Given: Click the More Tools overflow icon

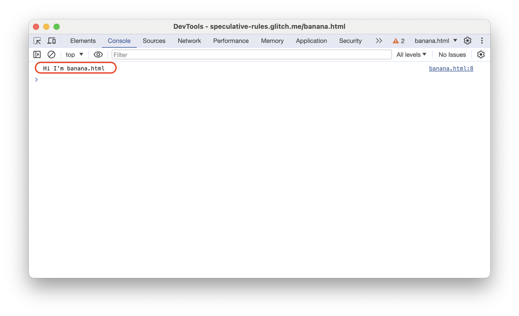Looking at the screenshot, I should [379, 41].
